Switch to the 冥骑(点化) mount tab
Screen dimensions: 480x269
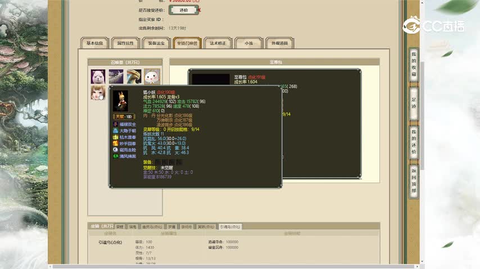click(x=206, y=227)
